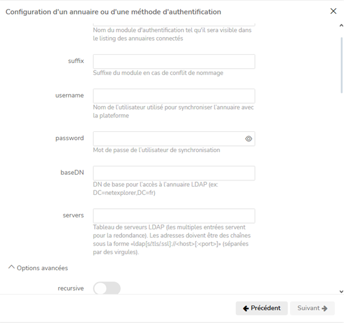Click the Suivant button

(x=313, y=308)
